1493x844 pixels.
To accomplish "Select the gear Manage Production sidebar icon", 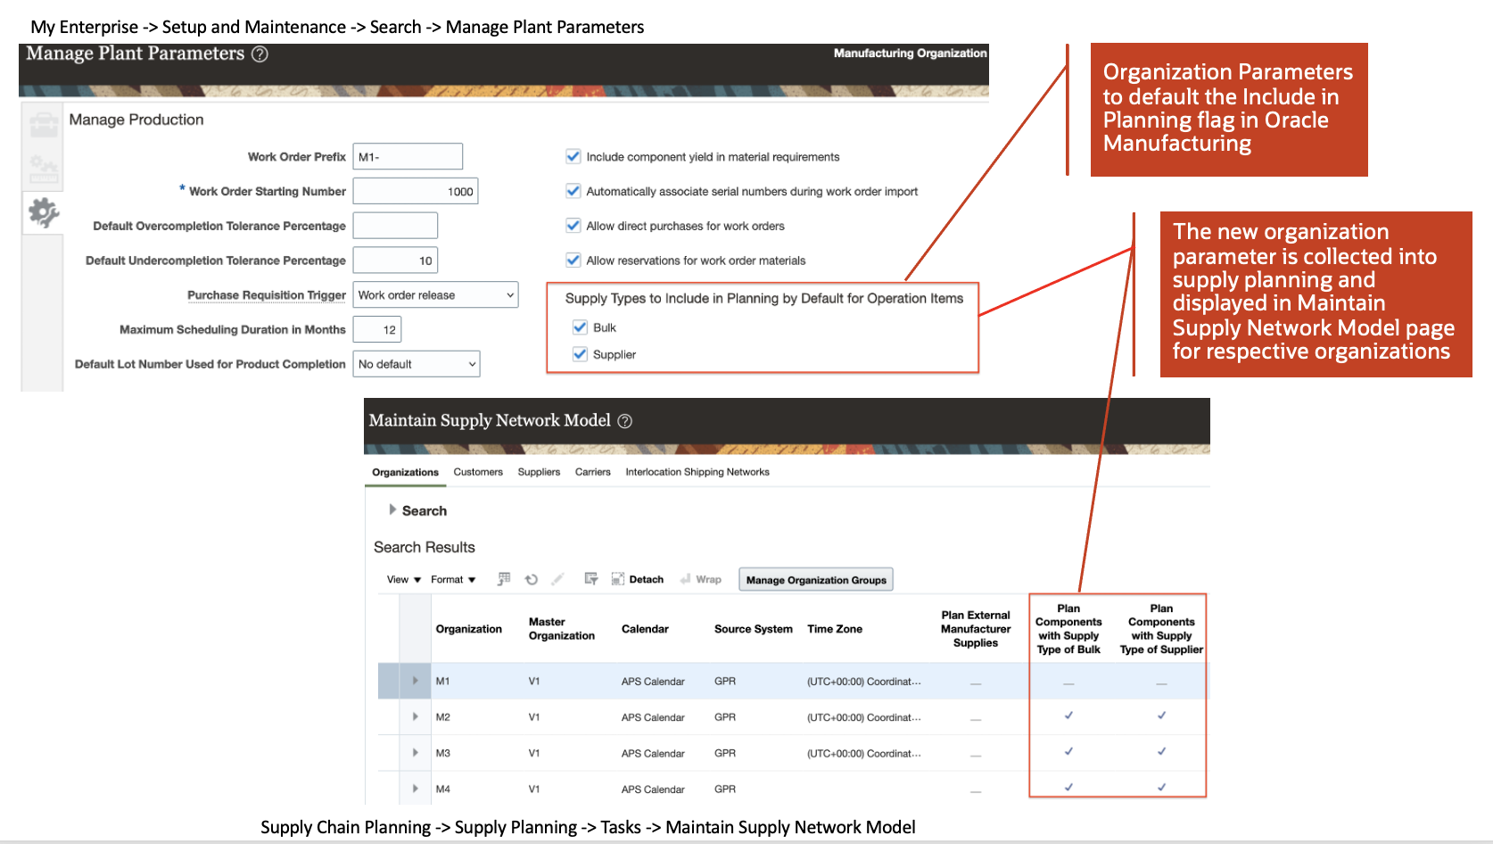I will 43,212.
